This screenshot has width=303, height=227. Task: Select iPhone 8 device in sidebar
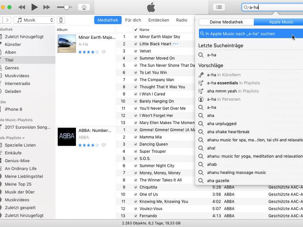click(13, 109)
